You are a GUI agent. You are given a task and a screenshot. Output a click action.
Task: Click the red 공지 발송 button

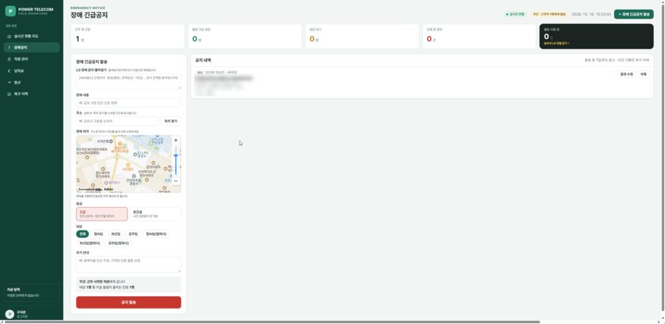pyautogui.click(x=129, y=303)
